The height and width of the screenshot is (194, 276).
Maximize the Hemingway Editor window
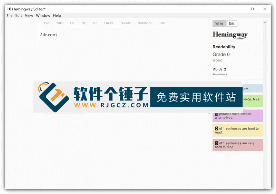(x=252, y=9)
